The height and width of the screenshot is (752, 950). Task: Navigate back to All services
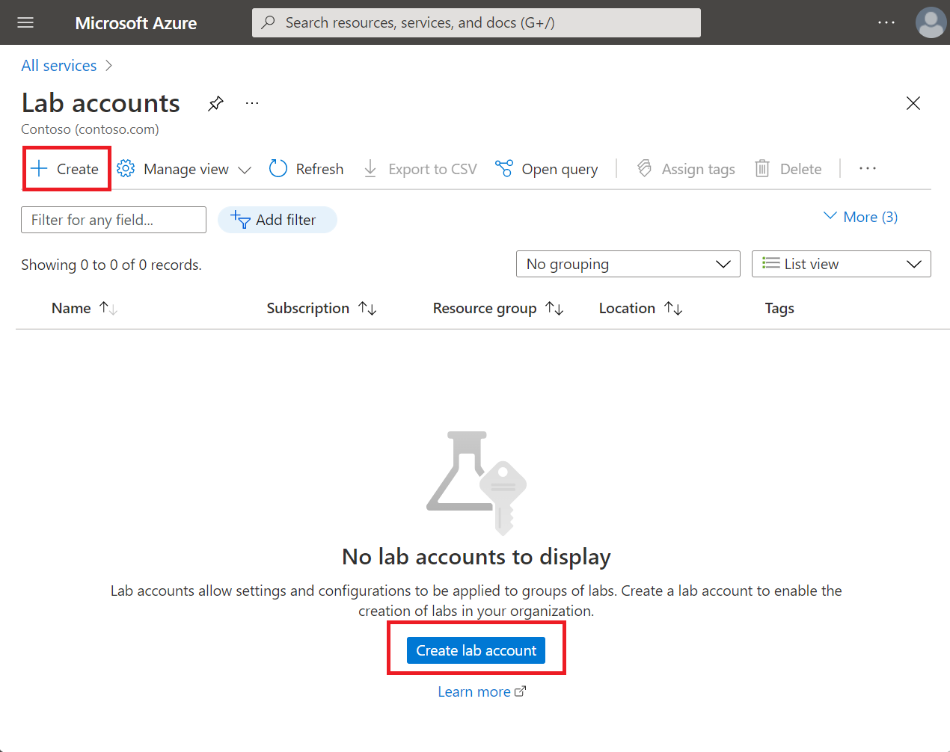[58, 65]
